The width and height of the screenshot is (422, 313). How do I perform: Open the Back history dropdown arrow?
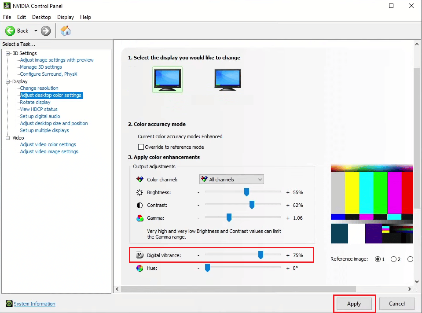coord(36,31)
